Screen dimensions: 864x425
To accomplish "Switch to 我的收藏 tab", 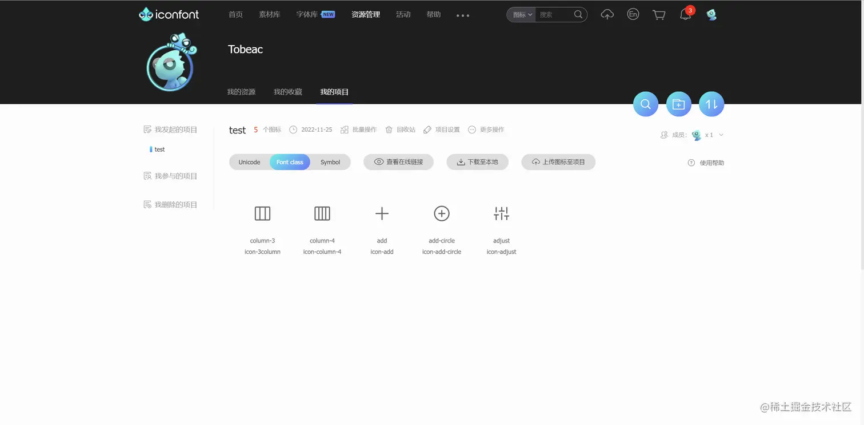I will [x=288, y=92].
